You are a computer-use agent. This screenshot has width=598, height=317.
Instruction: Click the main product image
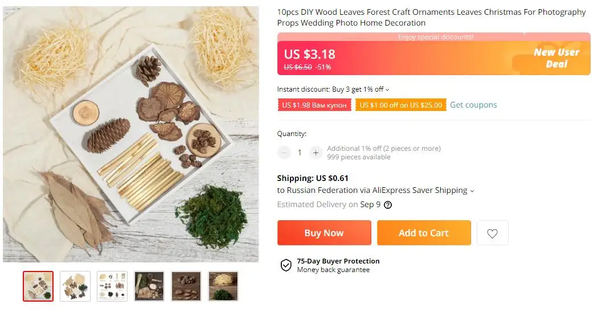(131, 134)
